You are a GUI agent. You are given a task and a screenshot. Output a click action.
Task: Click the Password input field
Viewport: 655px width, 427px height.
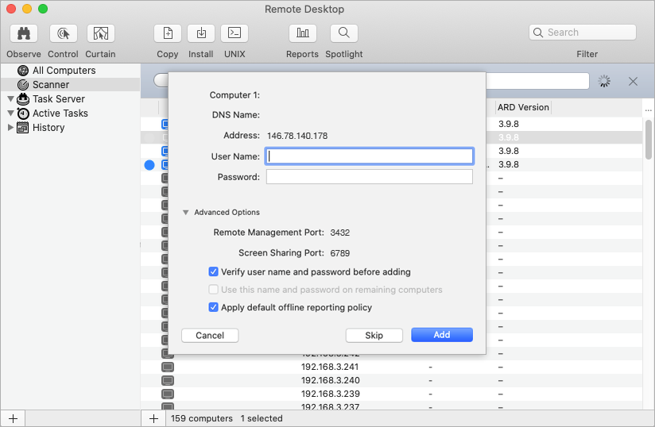[x=369, y=177]
